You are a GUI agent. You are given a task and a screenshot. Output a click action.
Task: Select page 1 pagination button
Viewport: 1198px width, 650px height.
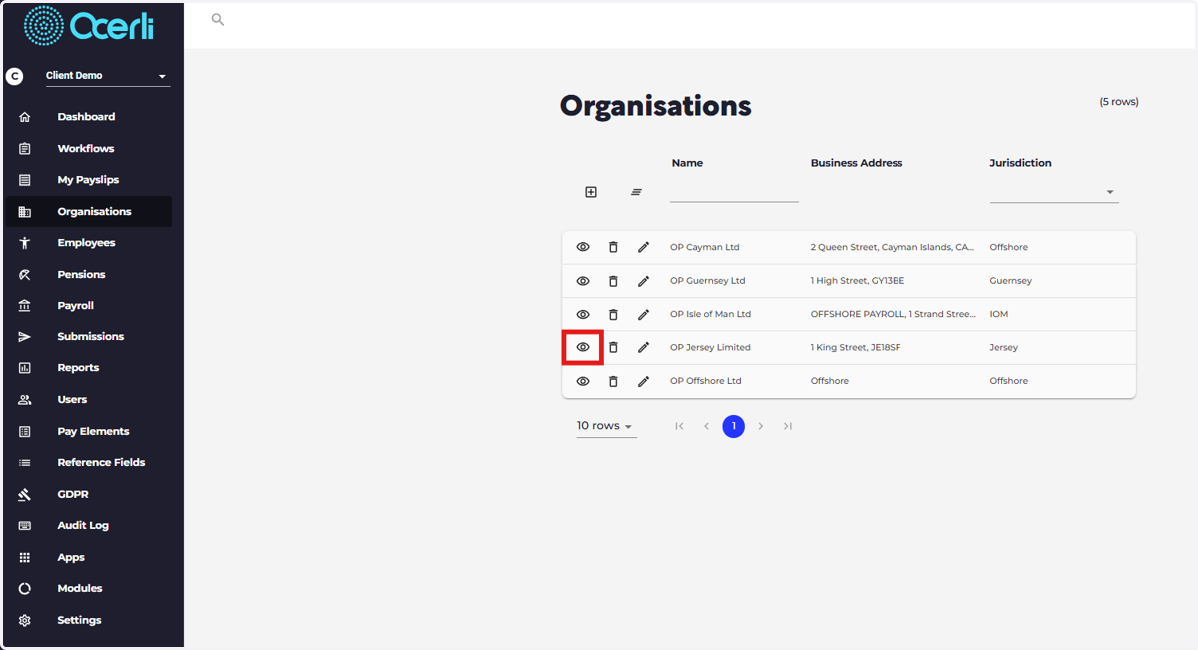pos(734,426)
